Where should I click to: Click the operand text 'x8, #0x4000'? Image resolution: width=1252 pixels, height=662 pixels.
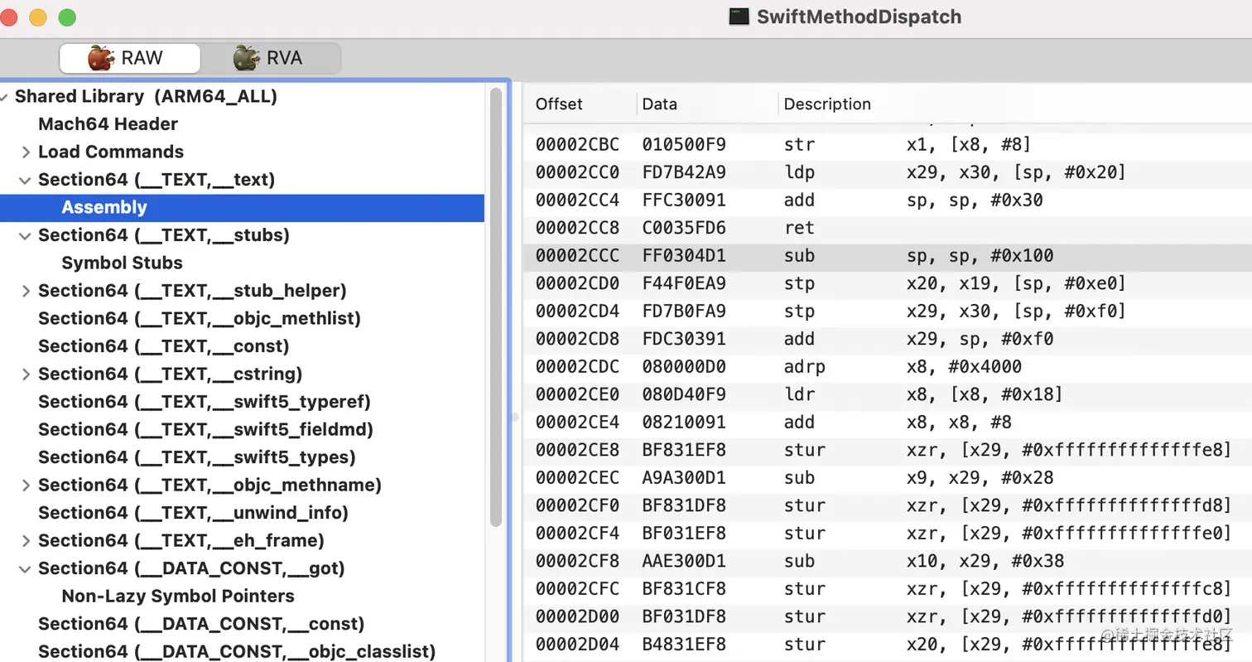coord(965,367)
